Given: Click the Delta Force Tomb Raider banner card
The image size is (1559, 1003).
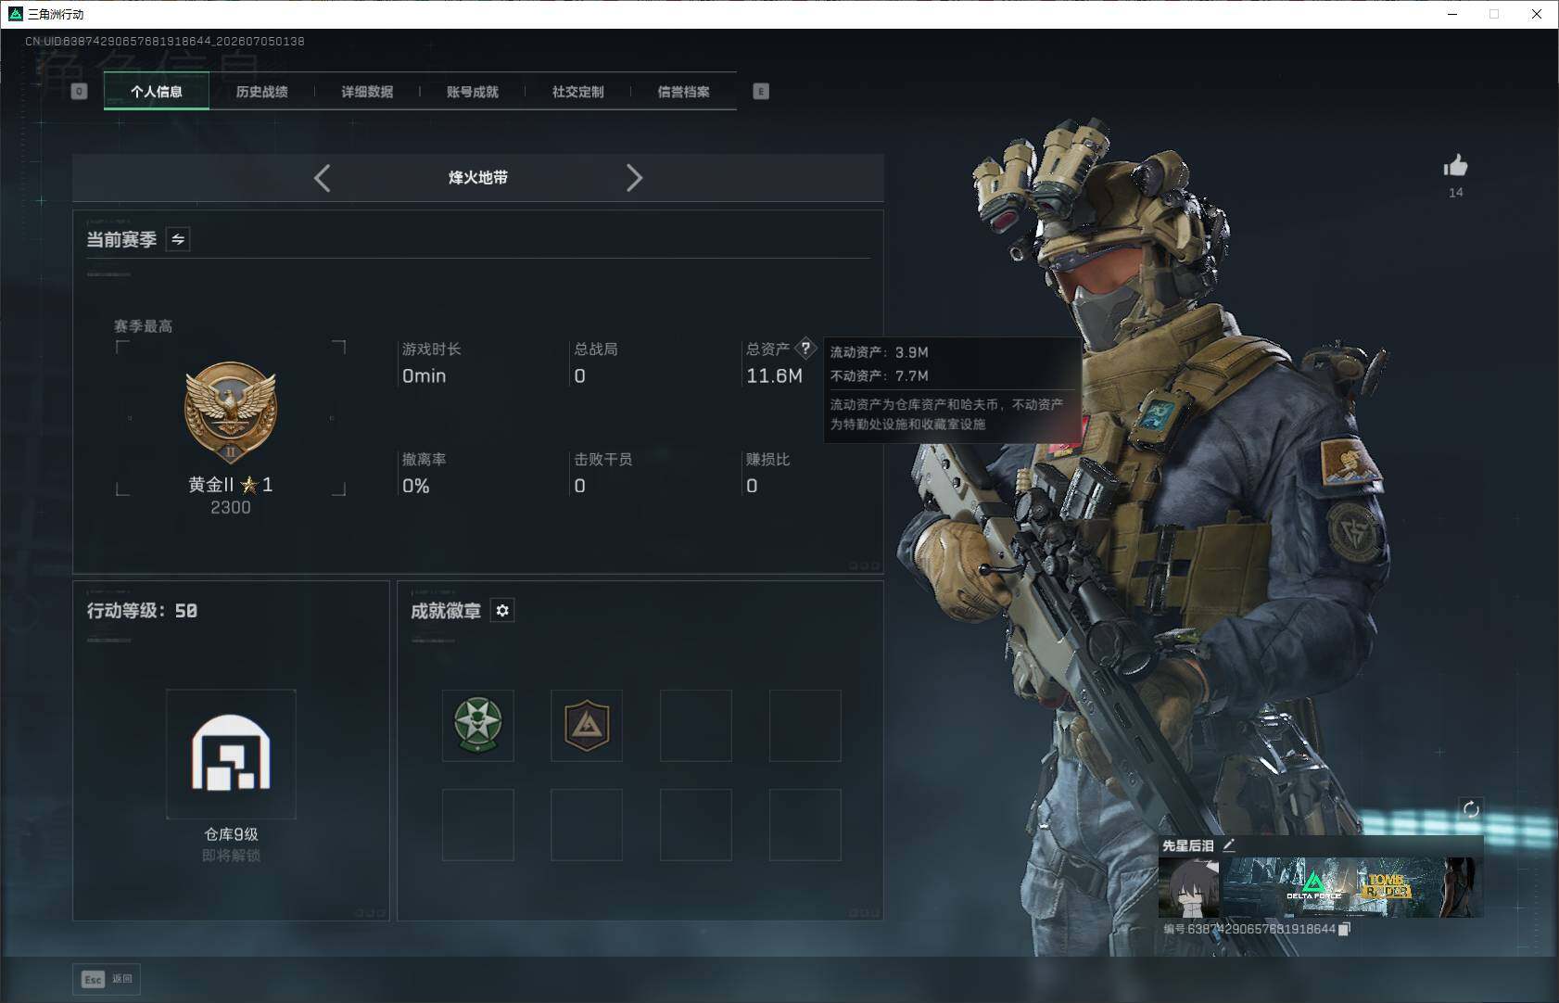Looking at the screenshot, I should (x=1352, y=888).
